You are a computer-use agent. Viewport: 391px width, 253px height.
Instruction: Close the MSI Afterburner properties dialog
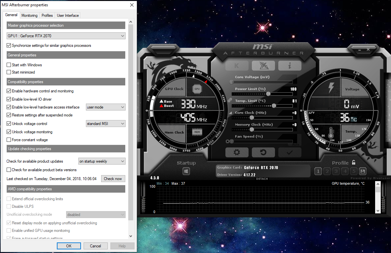132,5
